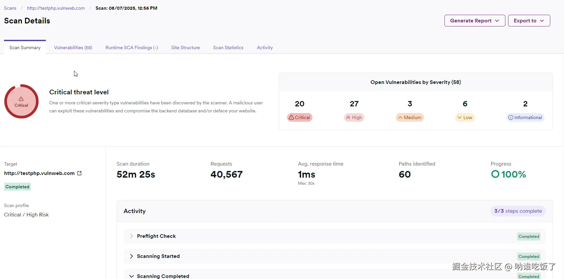This screenshot has height=279, width=564.
Task: Expand the Preflight Check step
Action: pyautogui.click(x=131, y=236)
